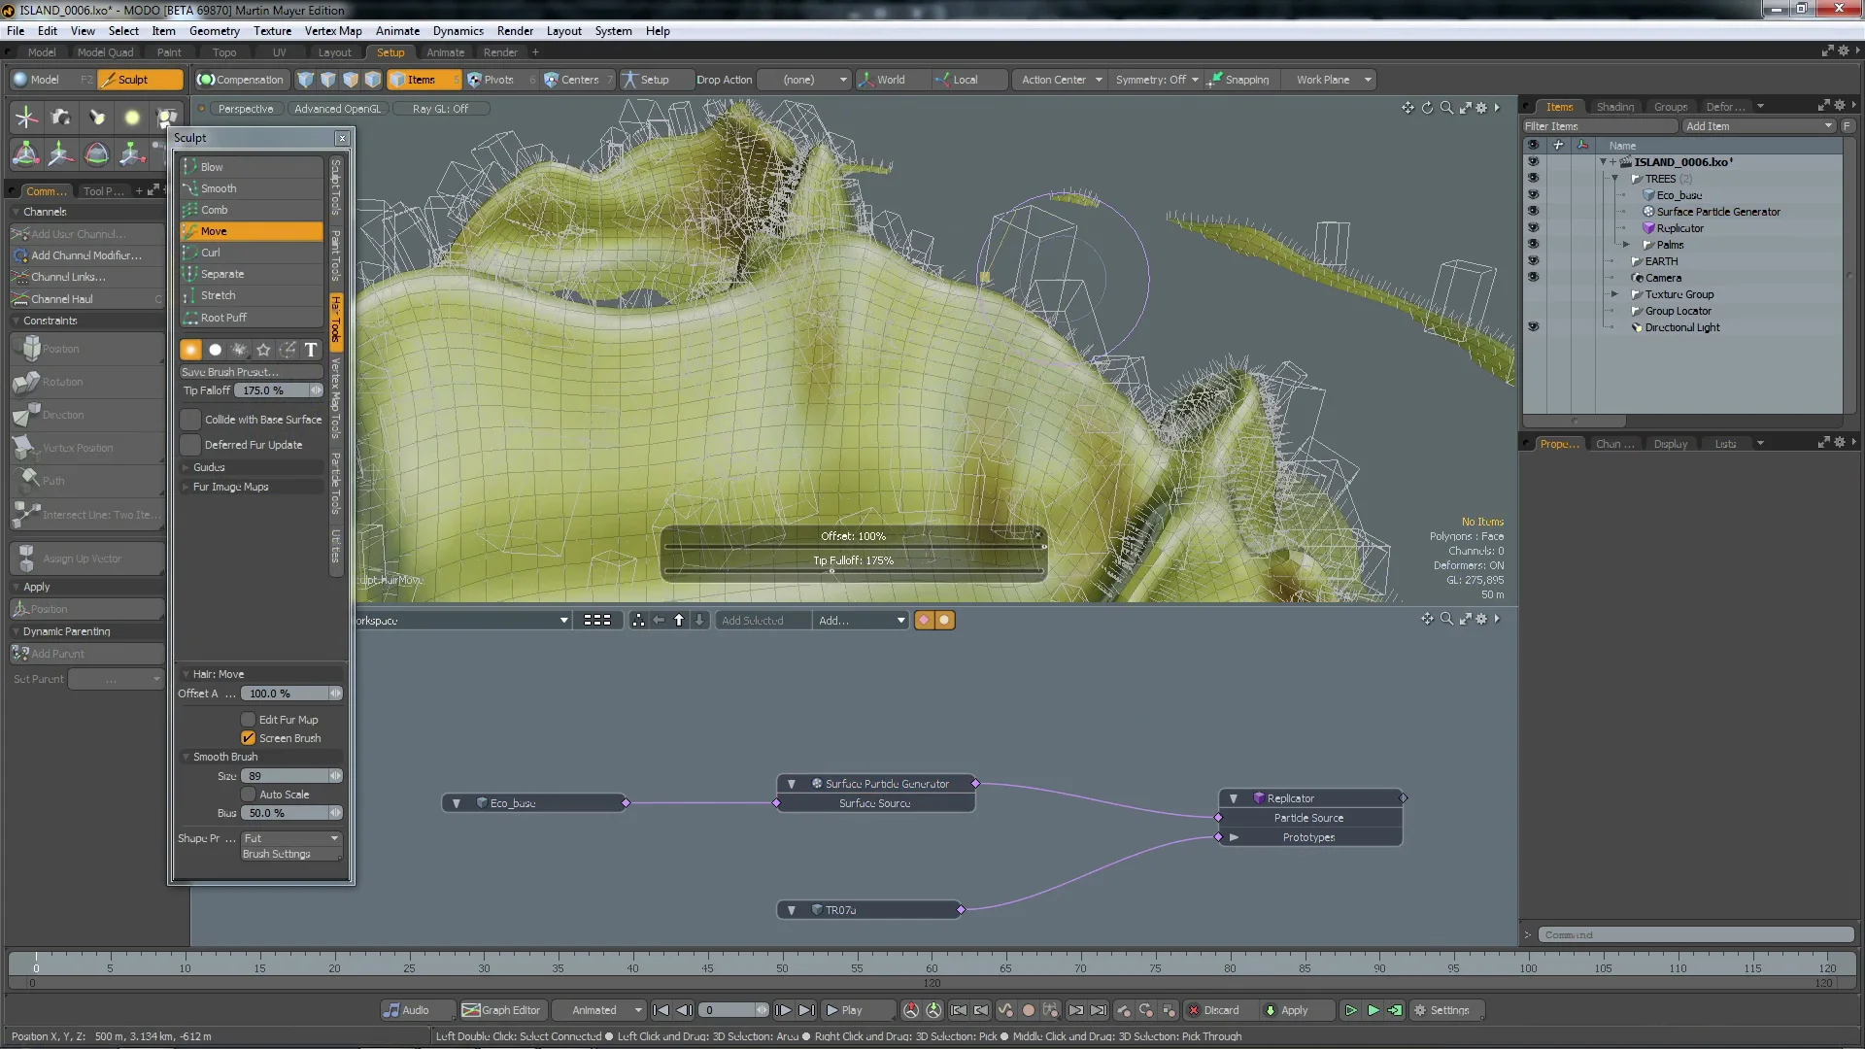The image size is (1865, 1049).
Task: Select the Smooth hair tool
Action: pos(252,188)
